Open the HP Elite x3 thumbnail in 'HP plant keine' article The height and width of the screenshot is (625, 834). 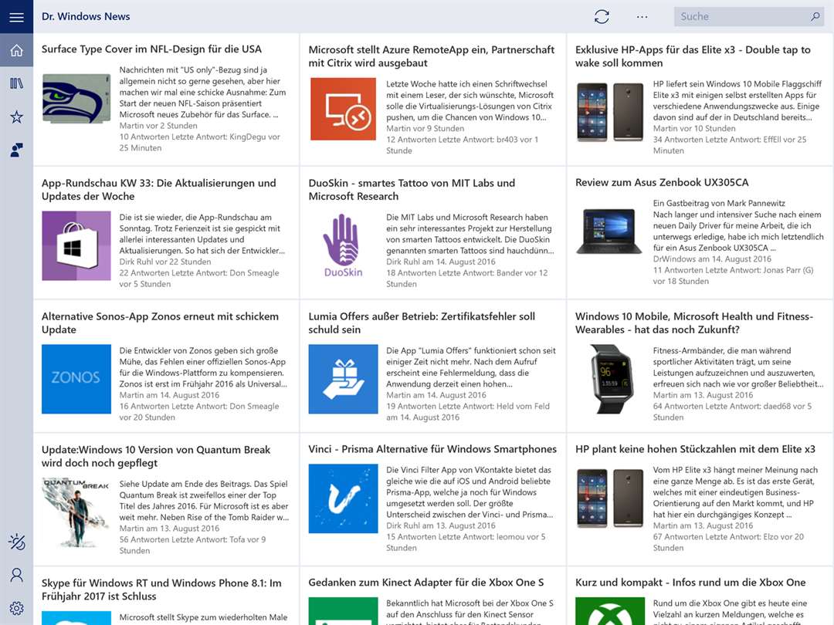pyautogui.click(x=610, y=498)
